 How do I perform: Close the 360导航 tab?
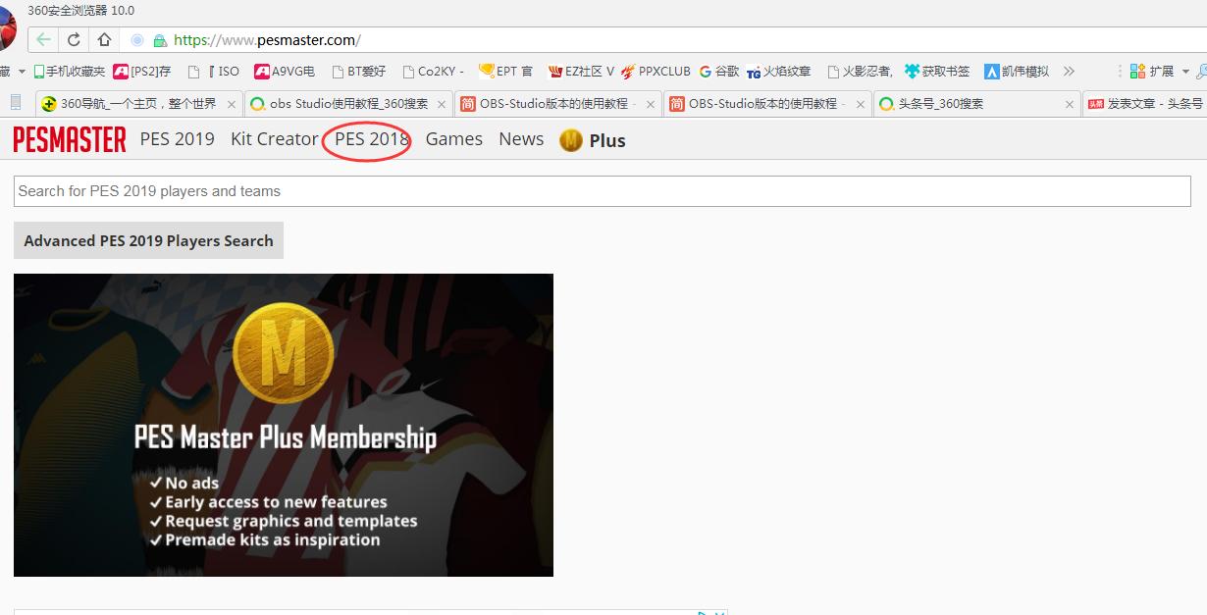pyautogui.click(x=232, y=104)
